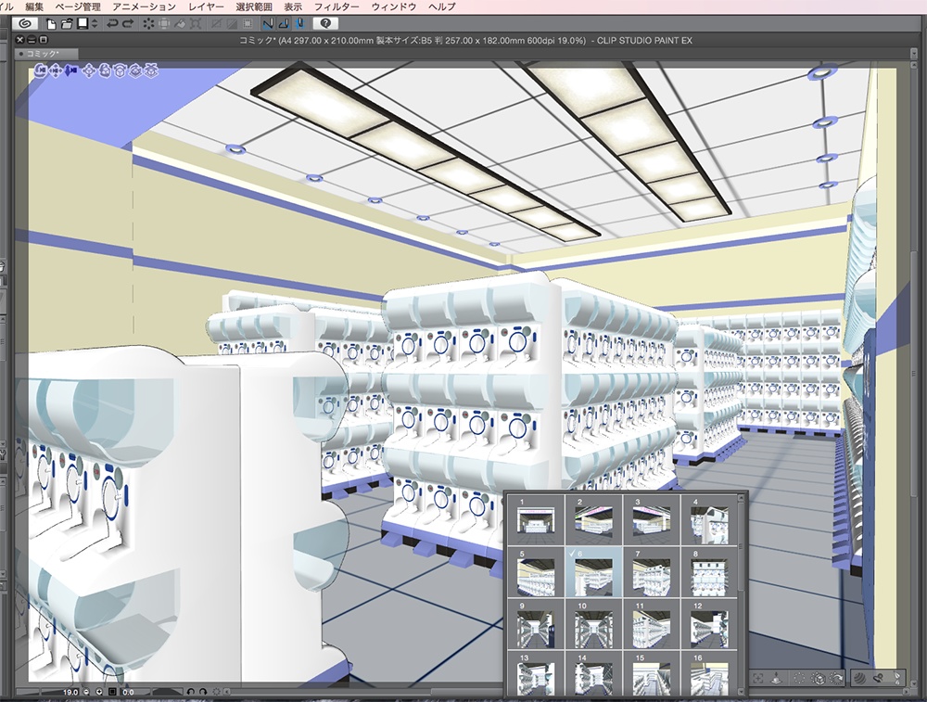Select camera preset thumbnail 2
The image size is (927, 702).
tap(593, 520)
